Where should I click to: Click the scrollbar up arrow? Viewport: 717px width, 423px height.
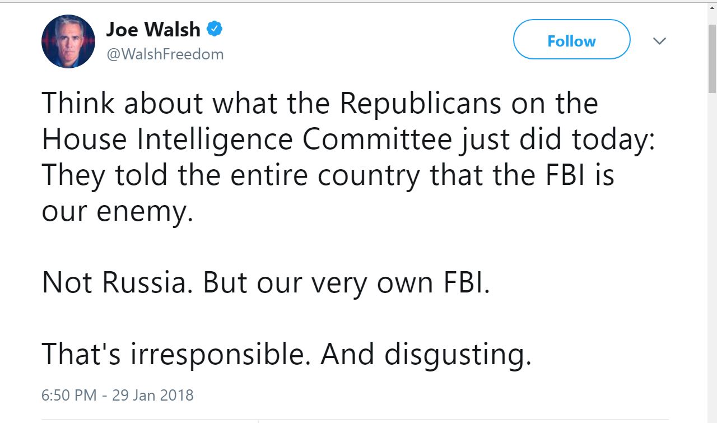point(712,8)
